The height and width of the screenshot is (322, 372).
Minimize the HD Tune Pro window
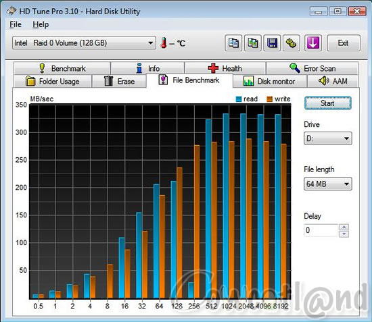coord(319,11)
